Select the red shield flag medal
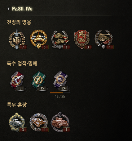Image resolution: width=132 pixels, height=141 pixels. pos(82,39)
